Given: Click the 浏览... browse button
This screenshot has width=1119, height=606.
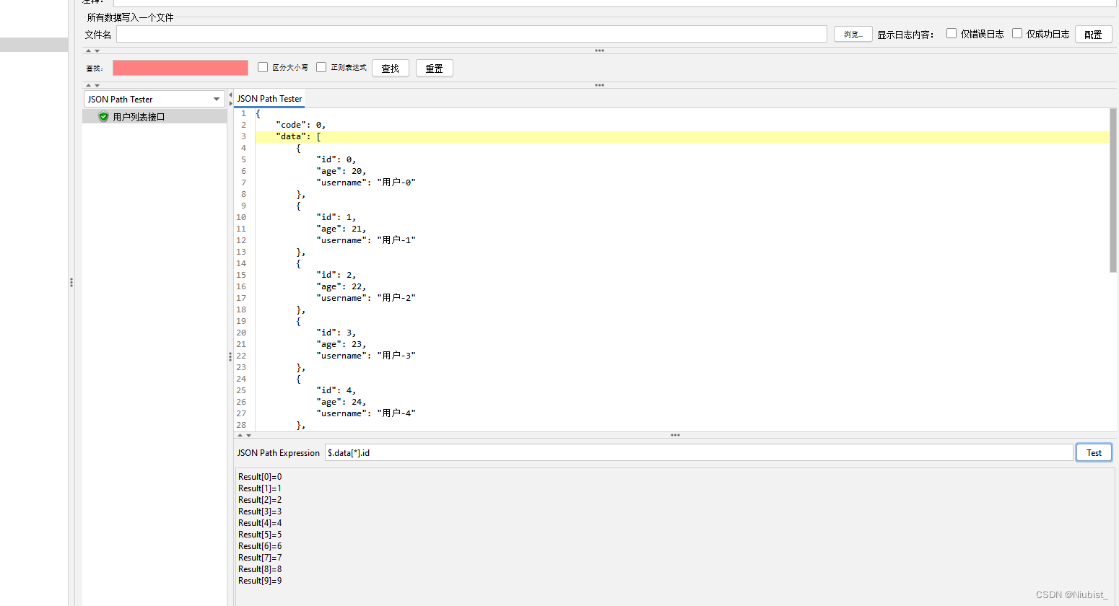Looking at the screenshot, I should [853, 34].
